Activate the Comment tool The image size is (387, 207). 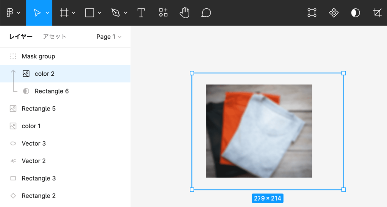click(206, 13)
